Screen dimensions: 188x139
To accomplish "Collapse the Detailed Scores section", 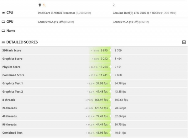I will coord(184,42).
